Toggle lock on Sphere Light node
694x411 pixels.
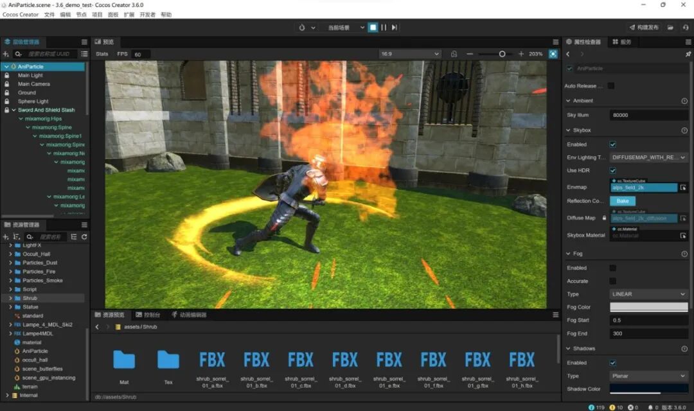[6, 101]
